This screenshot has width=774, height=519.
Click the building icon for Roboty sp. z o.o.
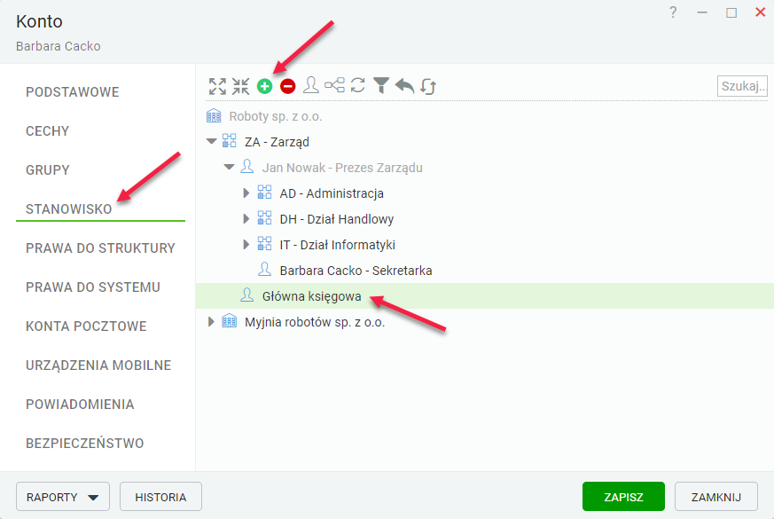click(214, 116)
